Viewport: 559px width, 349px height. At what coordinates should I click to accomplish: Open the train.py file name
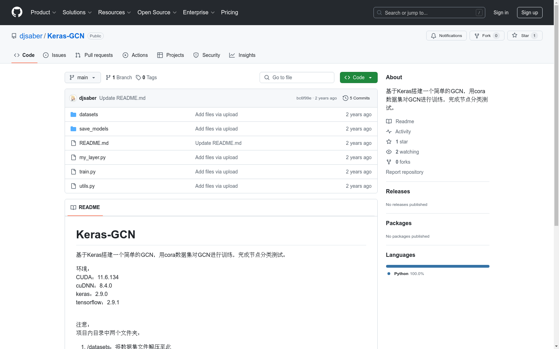87,172
